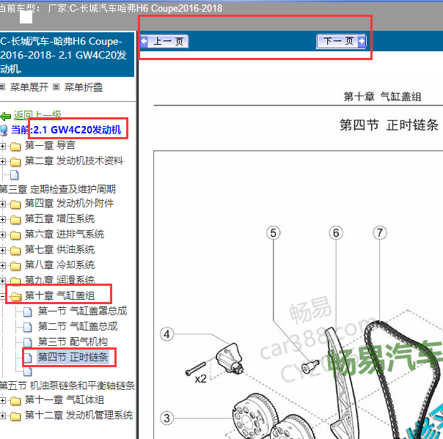Open 第二节 气缸盖总成

(x=78, y=326)
